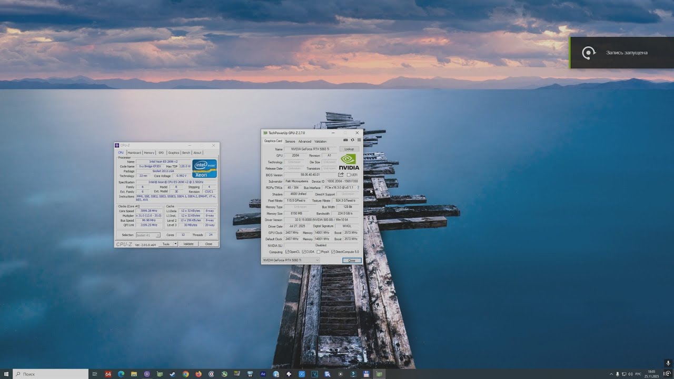Click the Validate button in CPU-Z
This screenshot has height=379, width=674.
[x=189, y=244]
